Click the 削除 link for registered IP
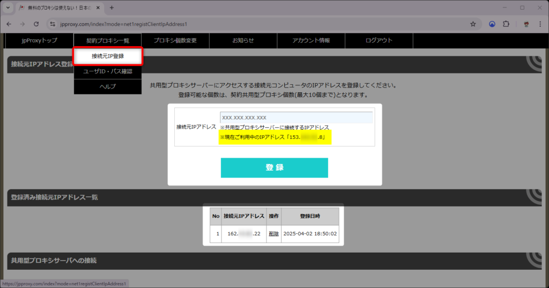Image resolution: width=549 pixels, height=288 pixels. 273,234
